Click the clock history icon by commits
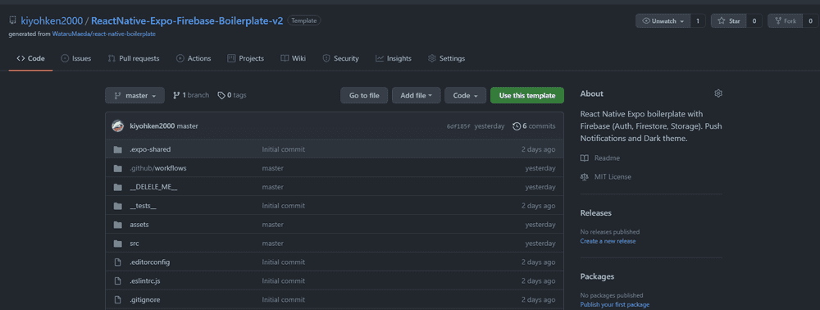The height and width of the screenshot is (310, 820). [517, 126]
